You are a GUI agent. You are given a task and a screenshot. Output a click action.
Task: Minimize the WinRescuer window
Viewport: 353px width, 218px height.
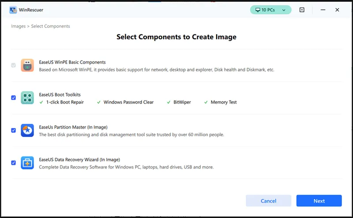[323, 10]
